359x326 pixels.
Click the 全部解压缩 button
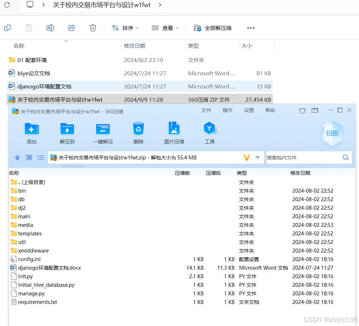pos(213,28)
